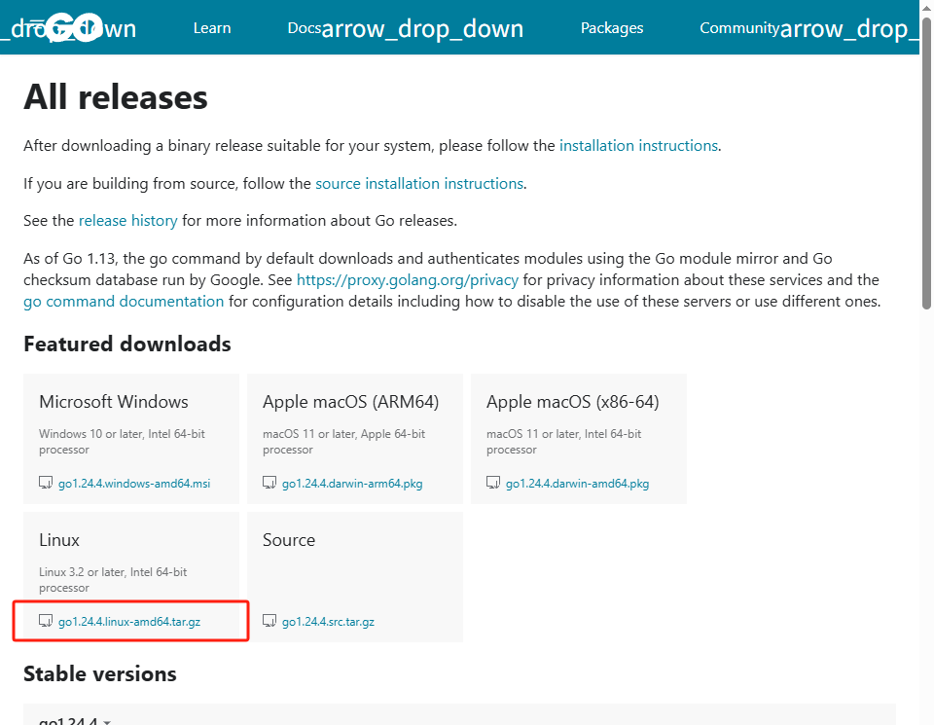Click the Source card title
The image size is (934, 725).
click(x=289, y=540)
